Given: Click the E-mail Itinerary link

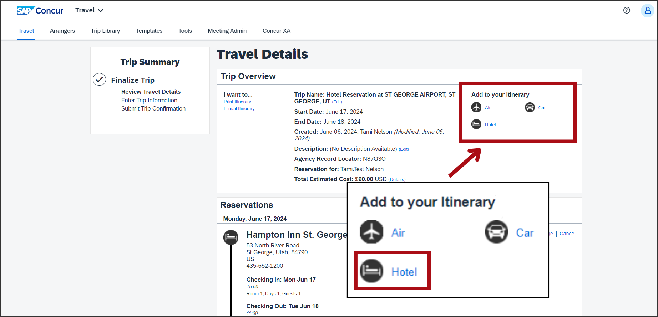Looking at the screenshot, I should click(239, 109).
